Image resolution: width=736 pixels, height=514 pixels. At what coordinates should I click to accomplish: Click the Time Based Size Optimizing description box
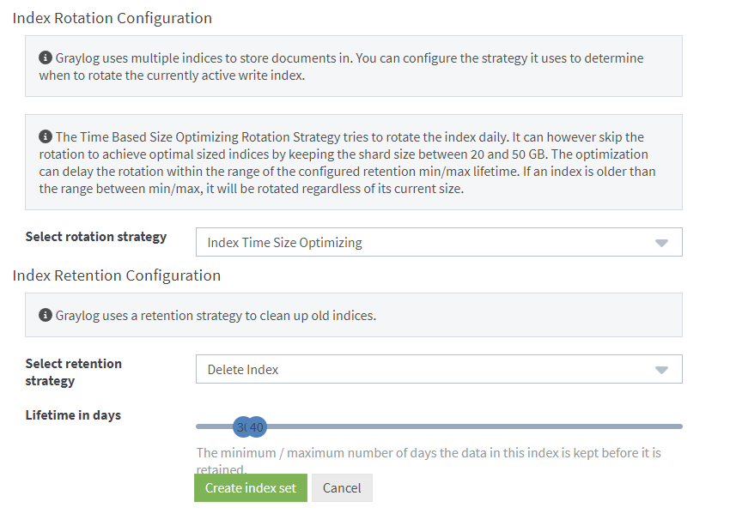click(x=353, y=163)
